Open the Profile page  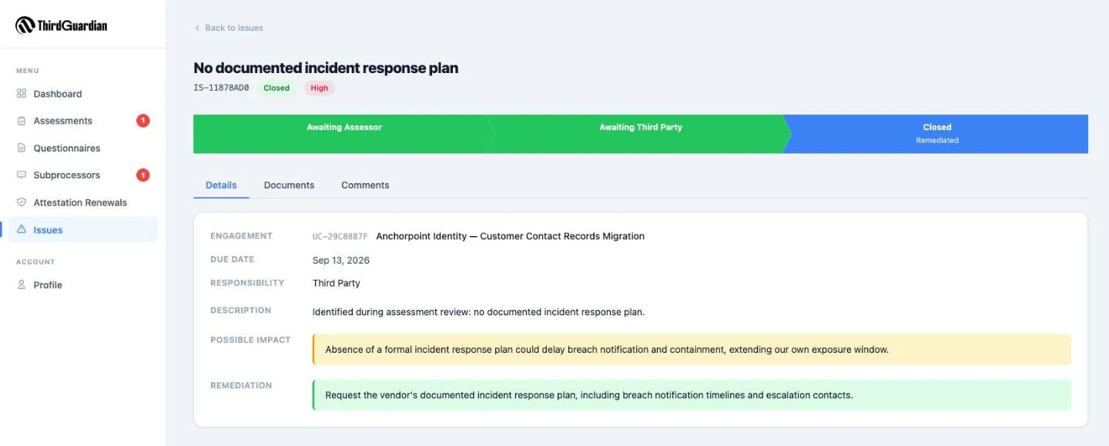[x=83, y=285]
